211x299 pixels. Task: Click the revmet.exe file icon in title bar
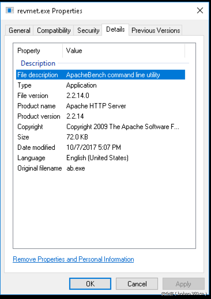click(x=10, y=11)
